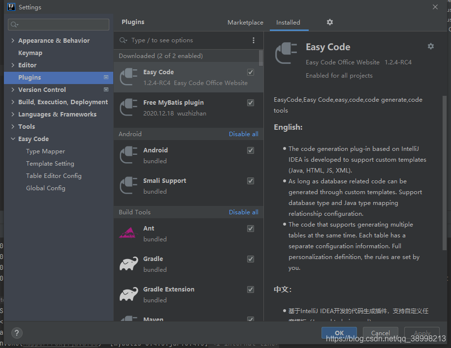Open the plugins gear menu beside Installed tab

[329, 22]
